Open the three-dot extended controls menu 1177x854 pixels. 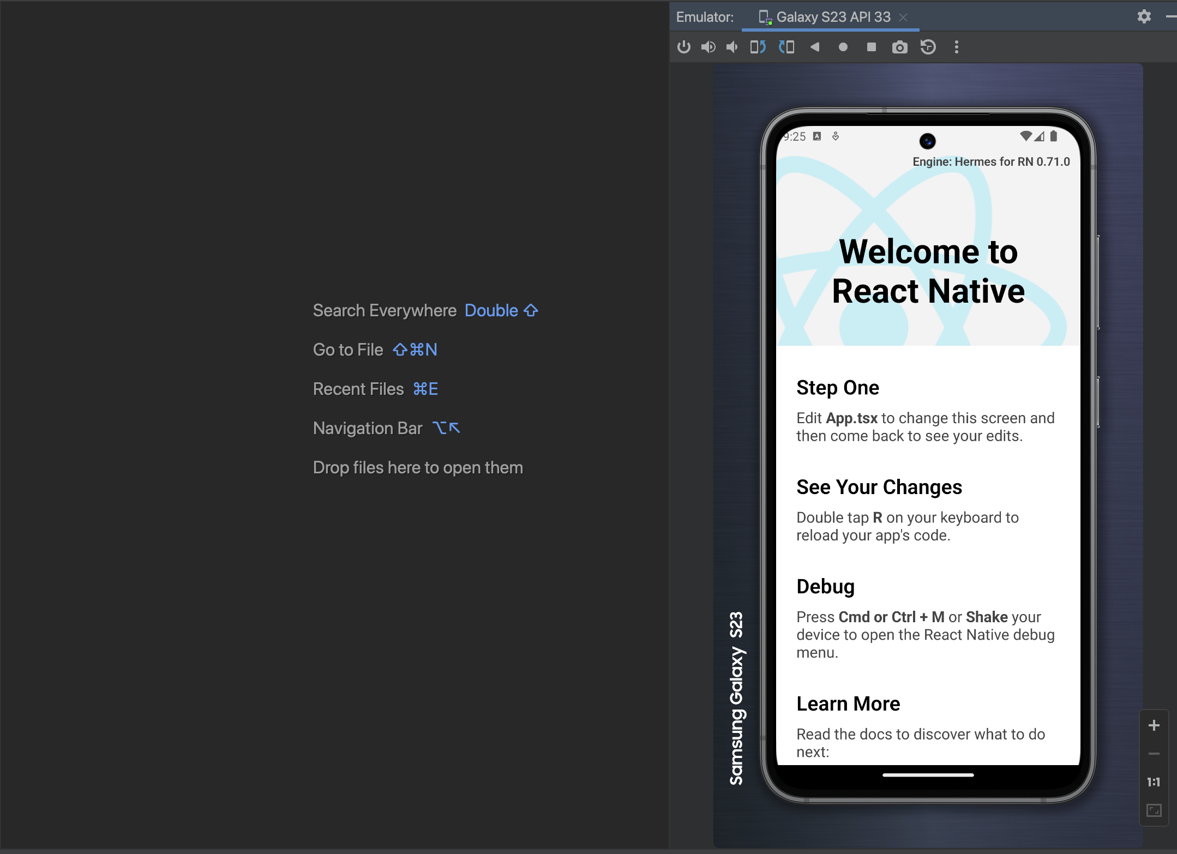click(x=956, y=47)
